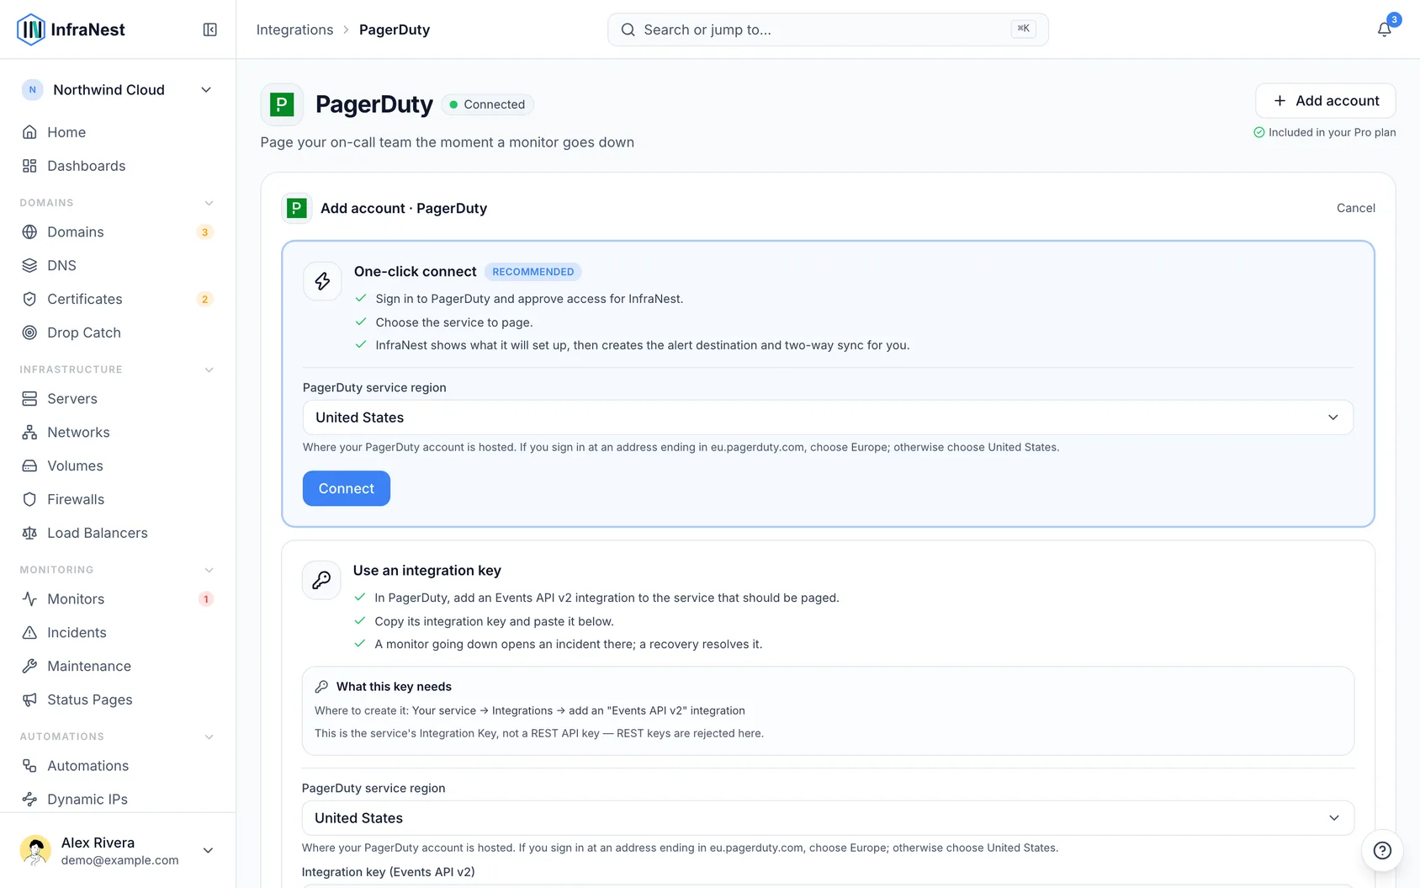Click the Home house icon
This screenshot has width=1420, height=888.
click(x=29, y=132)
